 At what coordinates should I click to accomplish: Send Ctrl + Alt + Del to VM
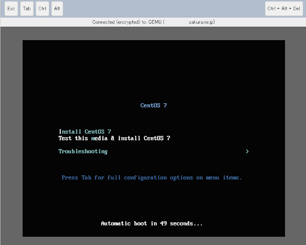click(x=284, y=9)
